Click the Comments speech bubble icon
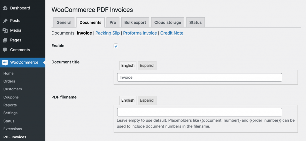This screenshot has width=306, height=141. tap(5, 50)
